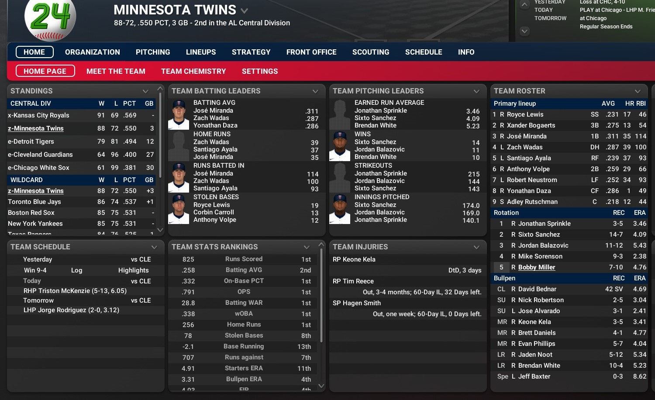The width and height of the screenshot is (655, 400).
Task: Click the down arrow in the schedule ticker
Action: pyautogui.click(x=524, y=31)
